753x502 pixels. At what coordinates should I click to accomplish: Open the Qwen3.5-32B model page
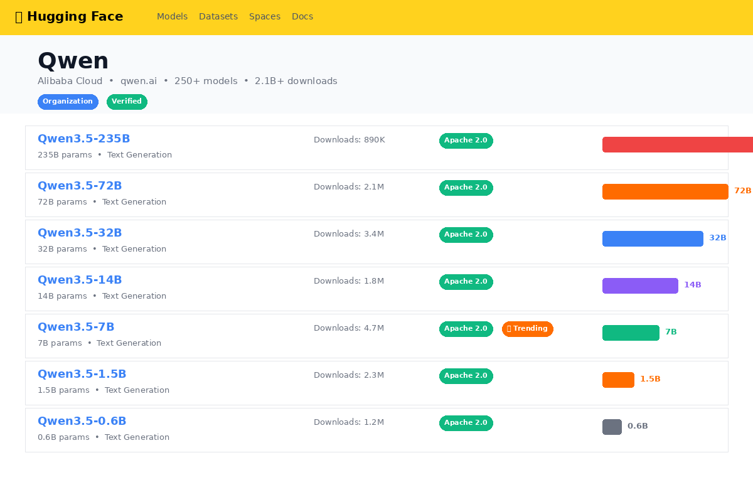[80, 233]
